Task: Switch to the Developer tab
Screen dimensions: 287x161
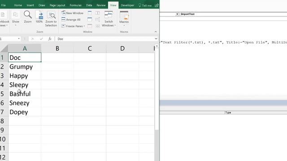Action: pos(127,5)
